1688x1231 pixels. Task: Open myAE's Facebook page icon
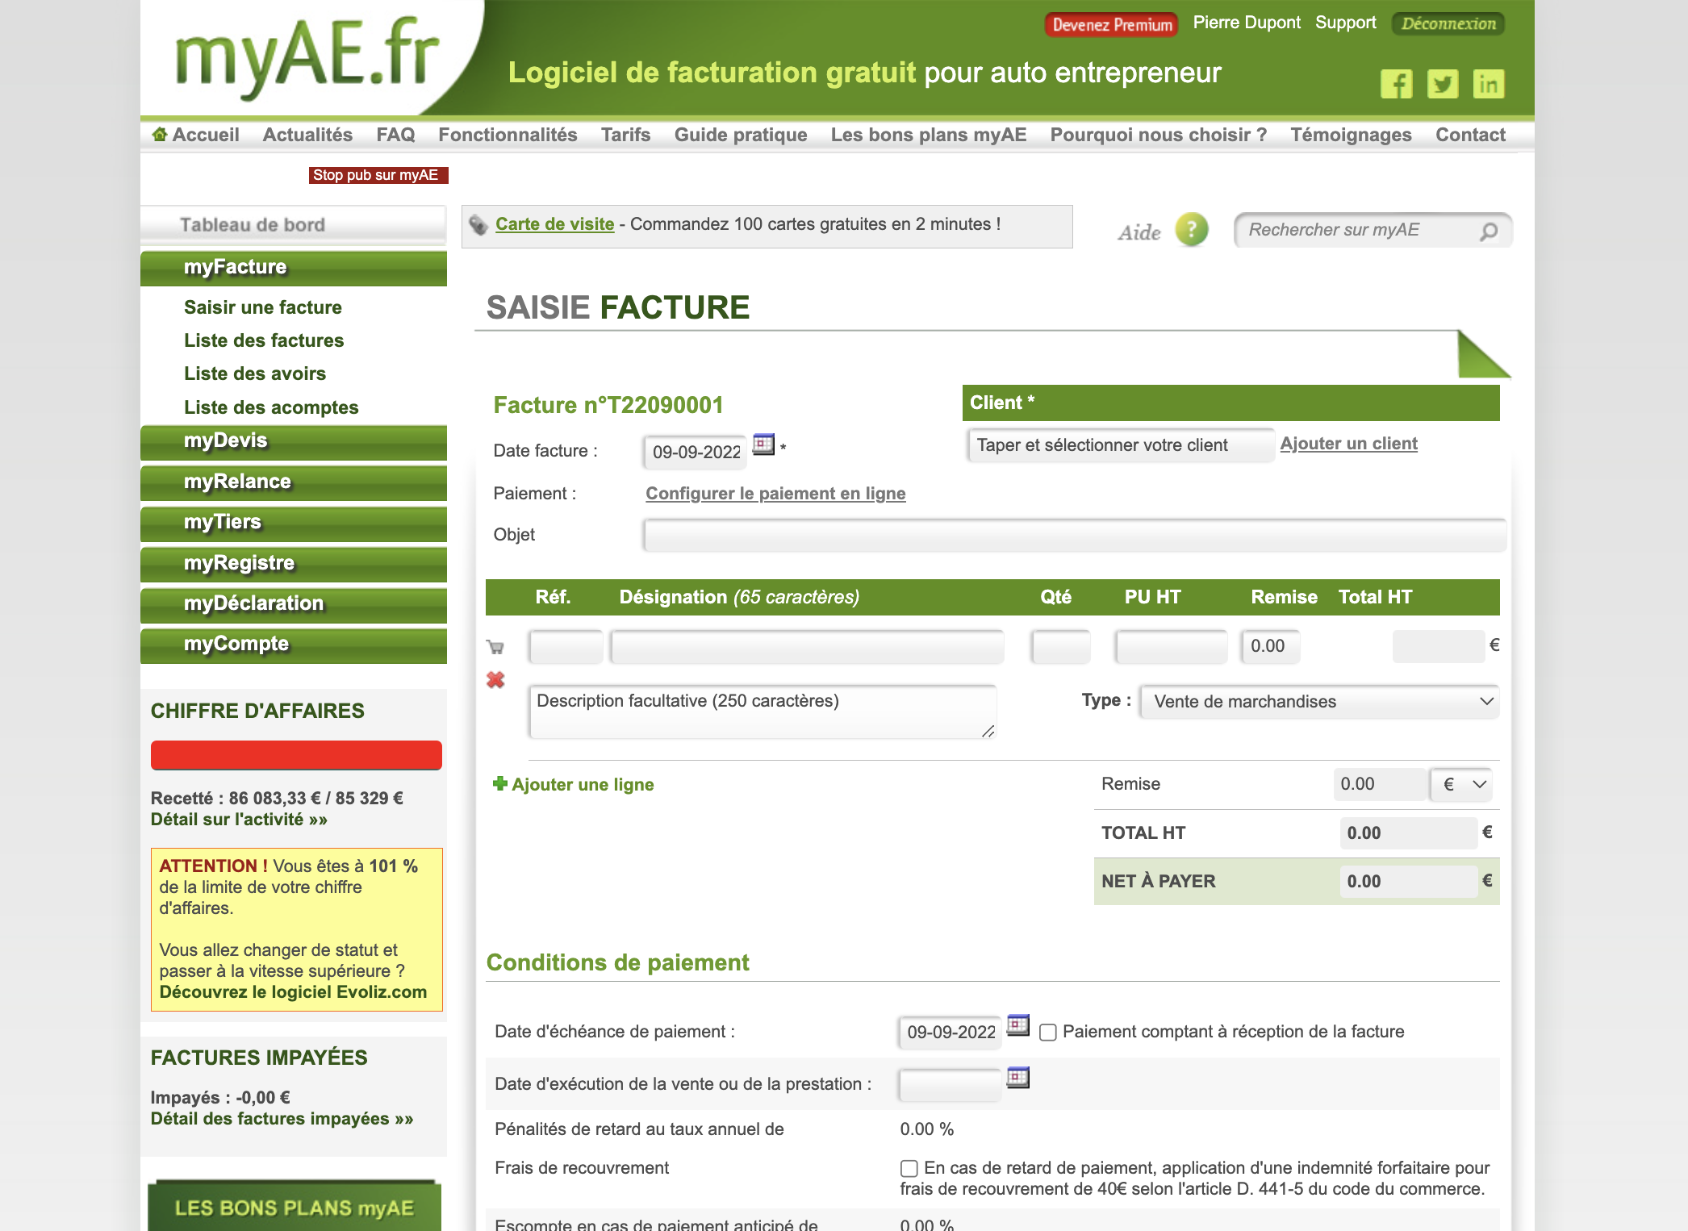click(x=1398, y=83)
